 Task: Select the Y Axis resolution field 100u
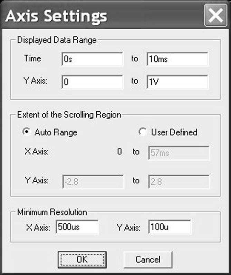170,227
